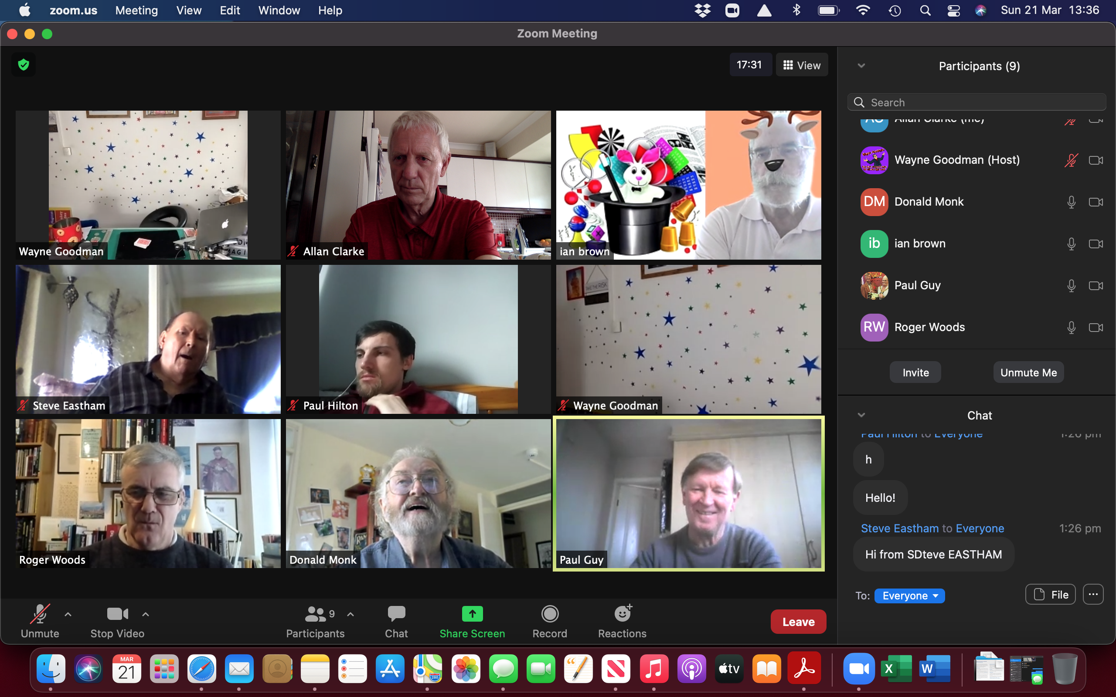Click Paul Guy's microphone icon in list

[1071, 286]
